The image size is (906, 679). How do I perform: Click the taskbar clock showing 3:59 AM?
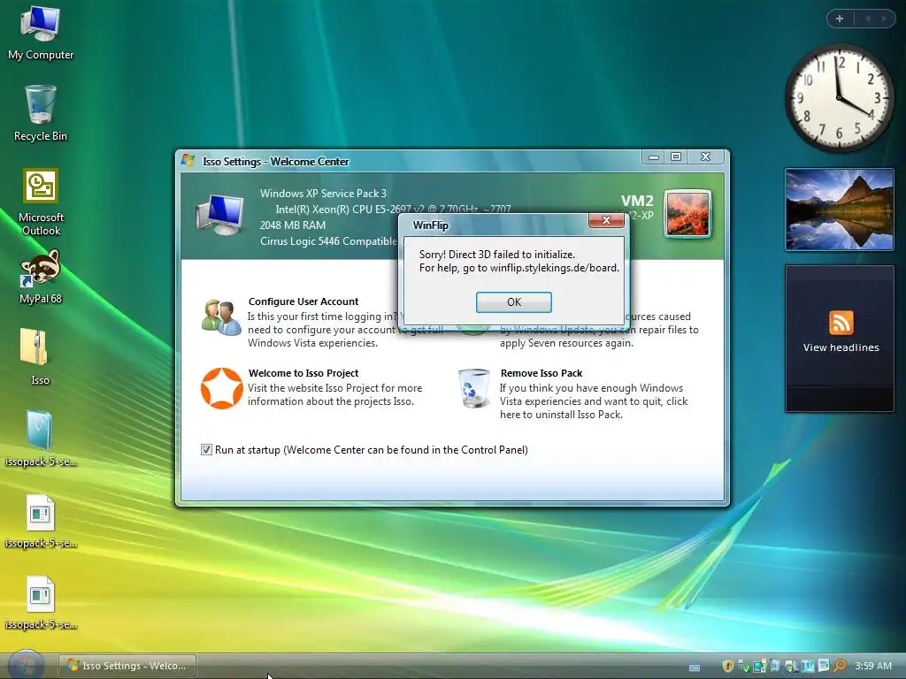click(873, 666)
